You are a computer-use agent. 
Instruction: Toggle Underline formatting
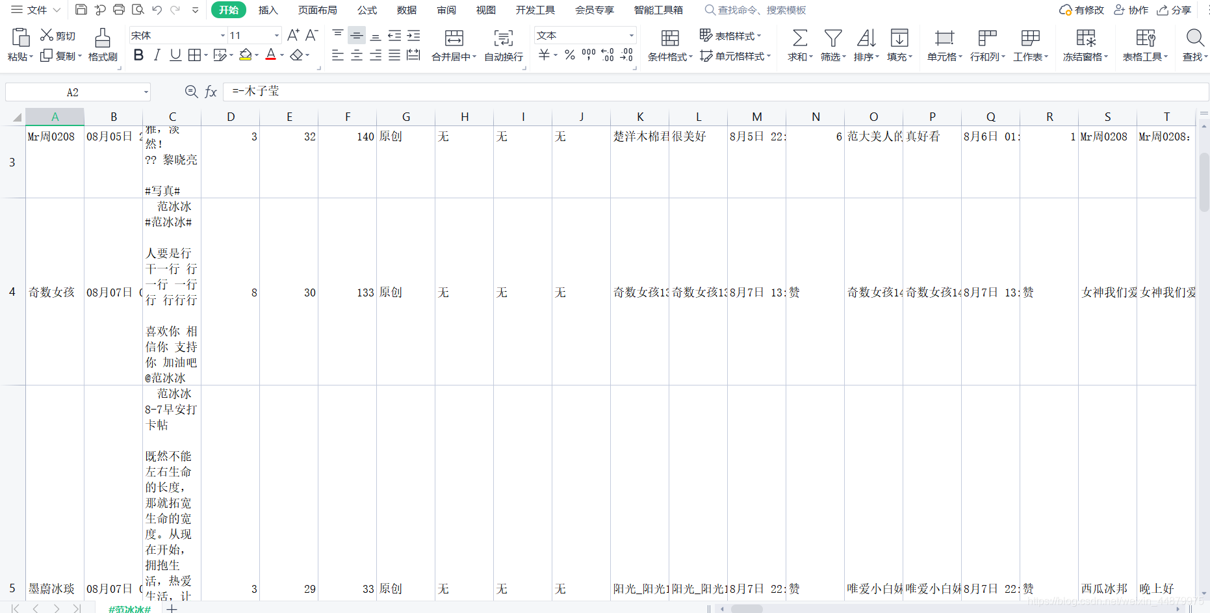pos(175,55)
